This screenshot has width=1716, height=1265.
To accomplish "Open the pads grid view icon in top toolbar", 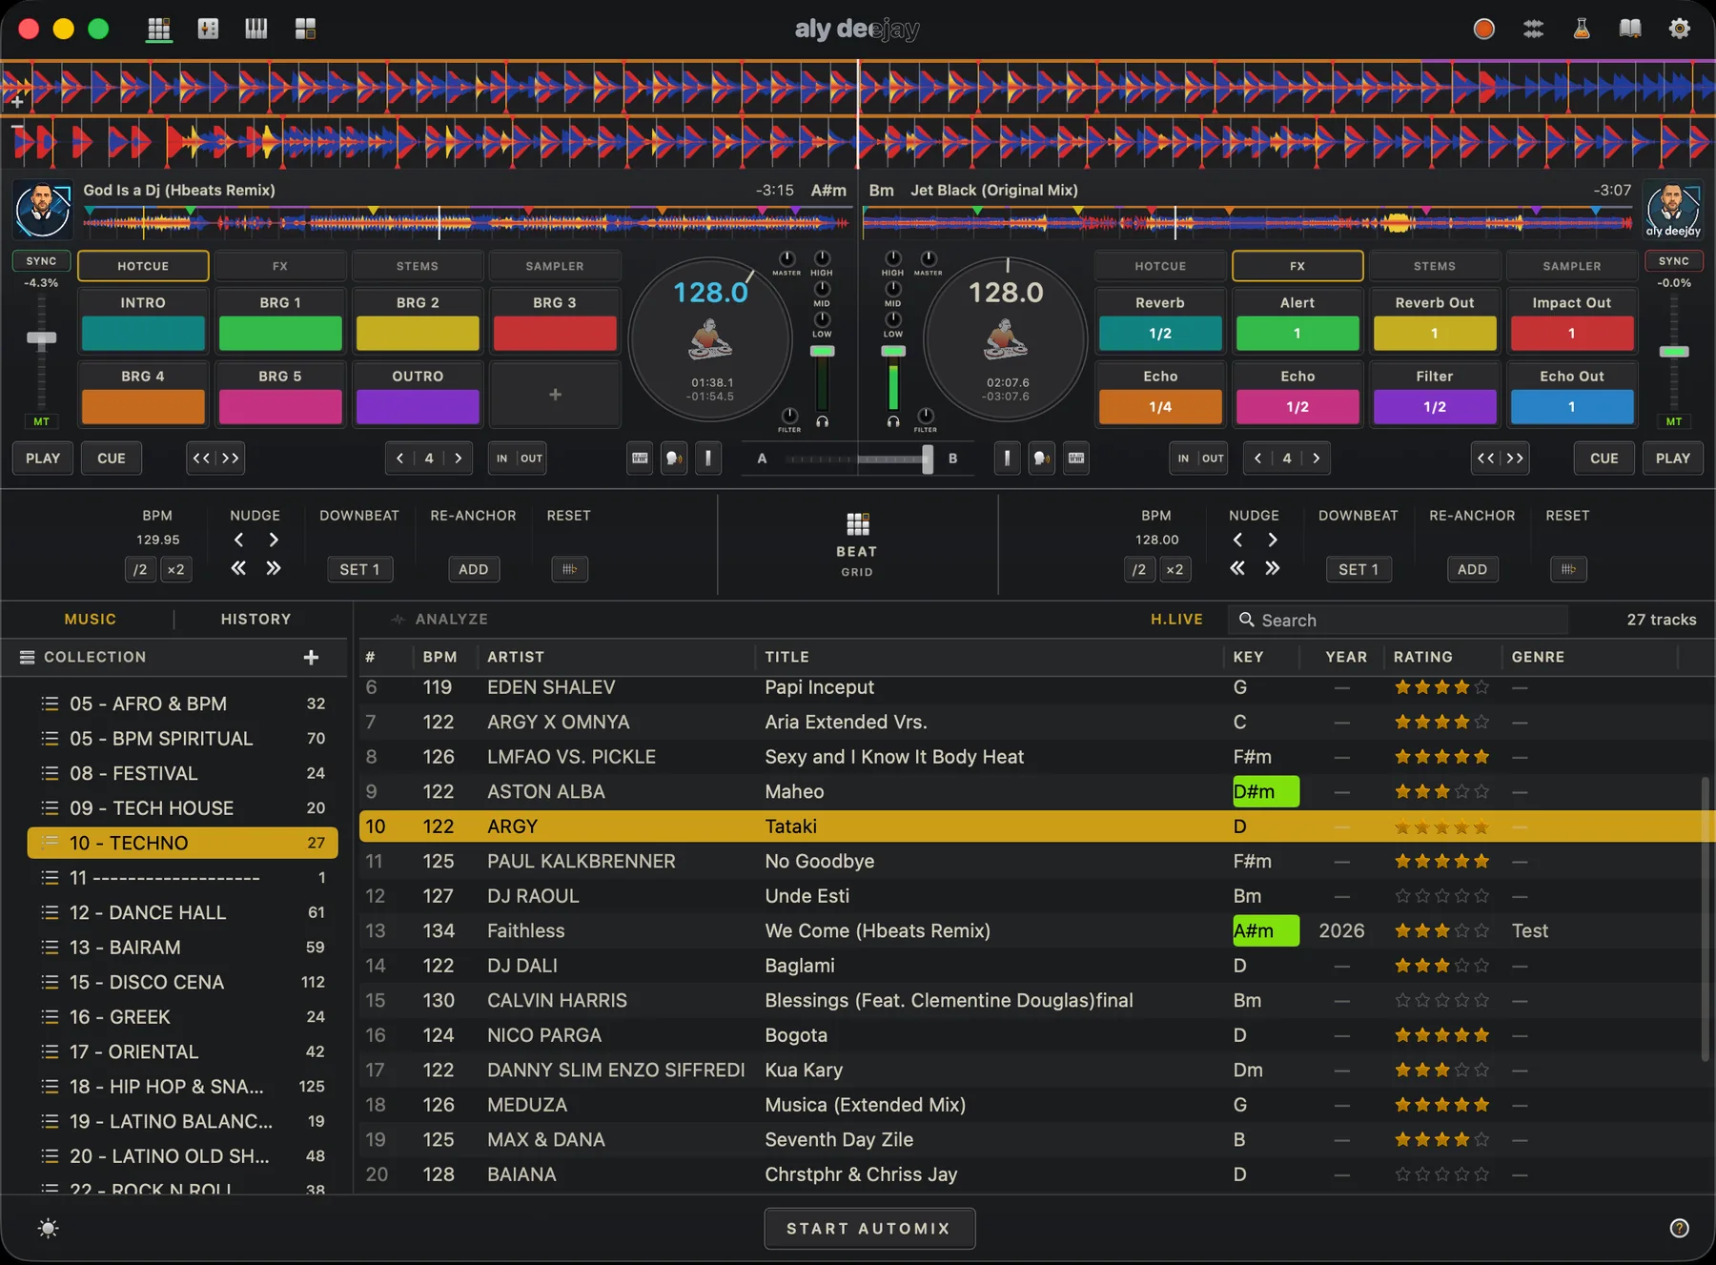I will click(159, 29).
